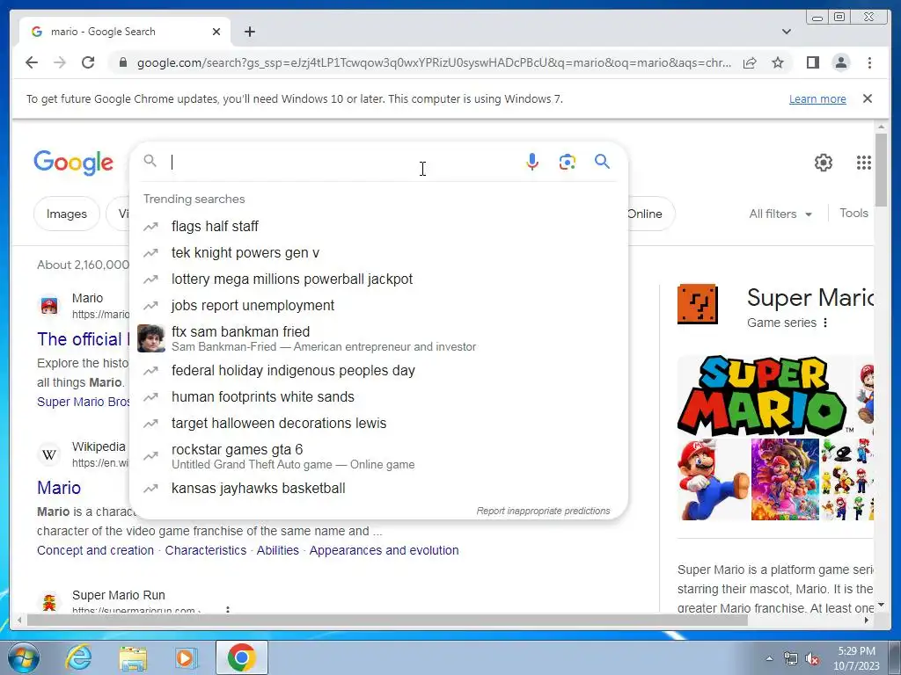Choose kansas jayhawks basketball suggestion

click(x=379, y=488)
